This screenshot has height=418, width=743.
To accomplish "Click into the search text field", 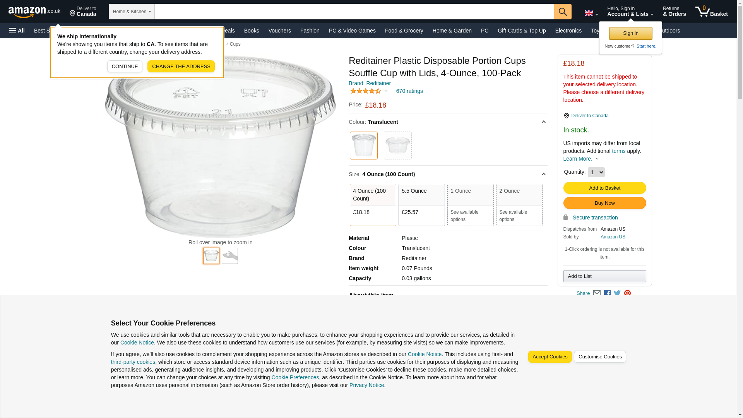I will click(x=354, y=12).
